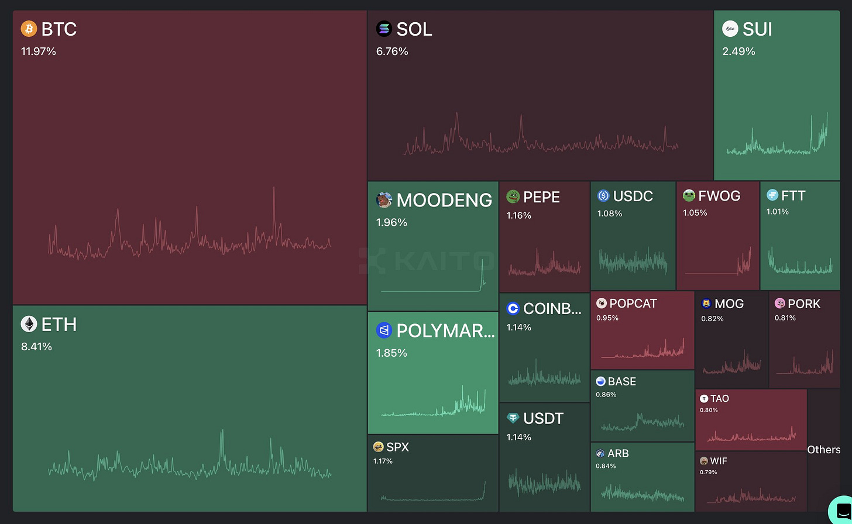This screenshot has width=852, height=524.
Task: Click the POPCAT 0.95% value
Action: 607,318
